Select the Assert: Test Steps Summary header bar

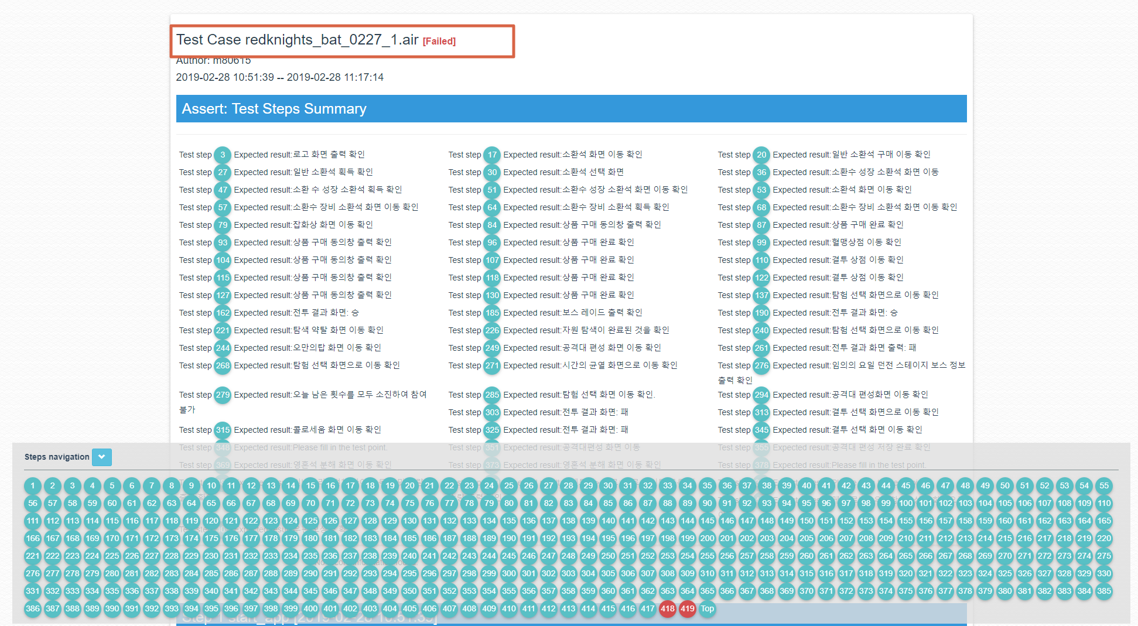pyautogui.click(x=571, y=109)
